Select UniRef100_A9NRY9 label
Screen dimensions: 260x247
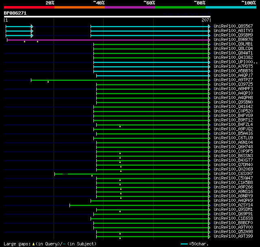[x=233, y=196]
